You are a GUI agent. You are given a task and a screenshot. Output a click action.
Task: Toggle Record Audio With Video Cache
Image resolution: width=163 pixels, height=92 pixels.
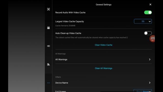pos(148,13)
